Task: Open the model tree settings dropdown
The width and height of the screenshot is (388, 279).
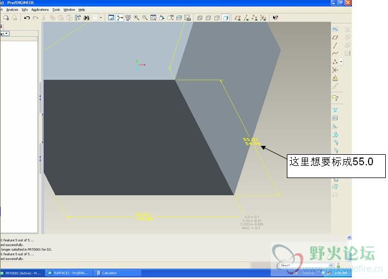Action: click(5, 33)
